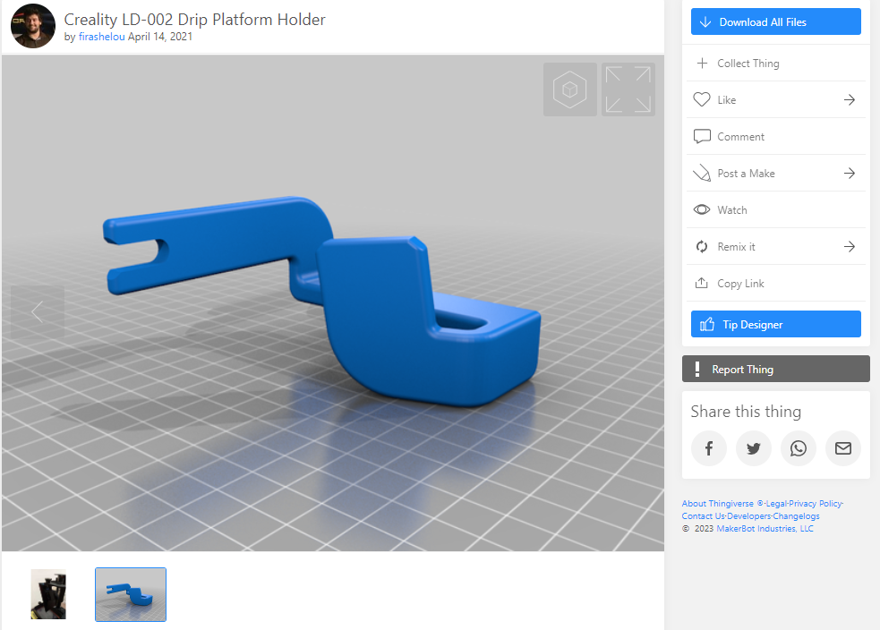Expand the image to fullscreen

point(628,89)
